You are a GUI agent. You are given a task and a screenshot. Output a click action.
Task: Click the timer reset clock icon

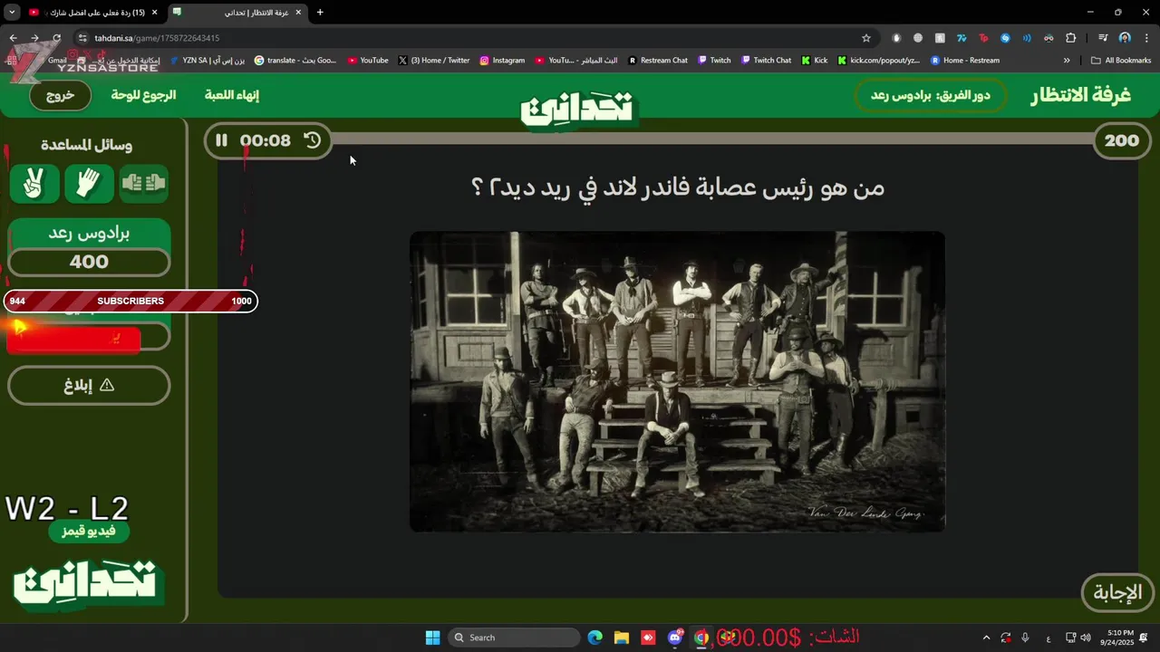click(313, 140)
